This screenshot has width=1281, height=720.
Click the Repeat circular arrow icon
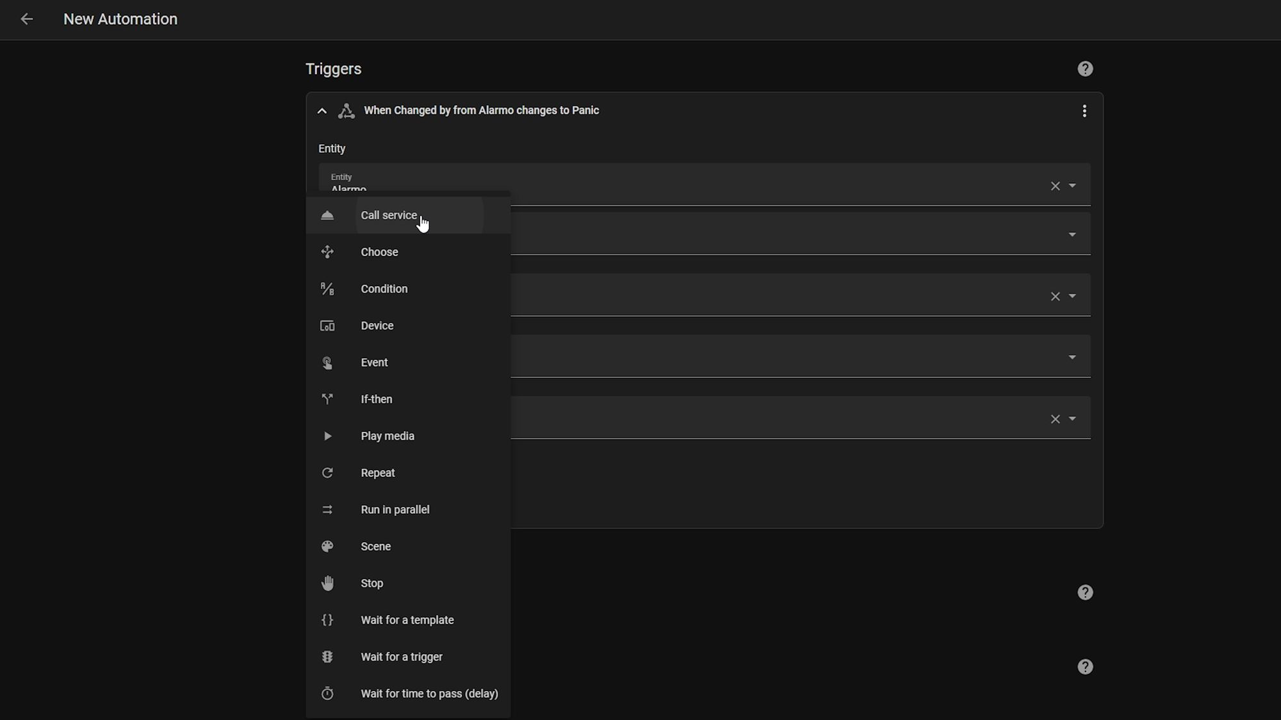pos(327,473)
